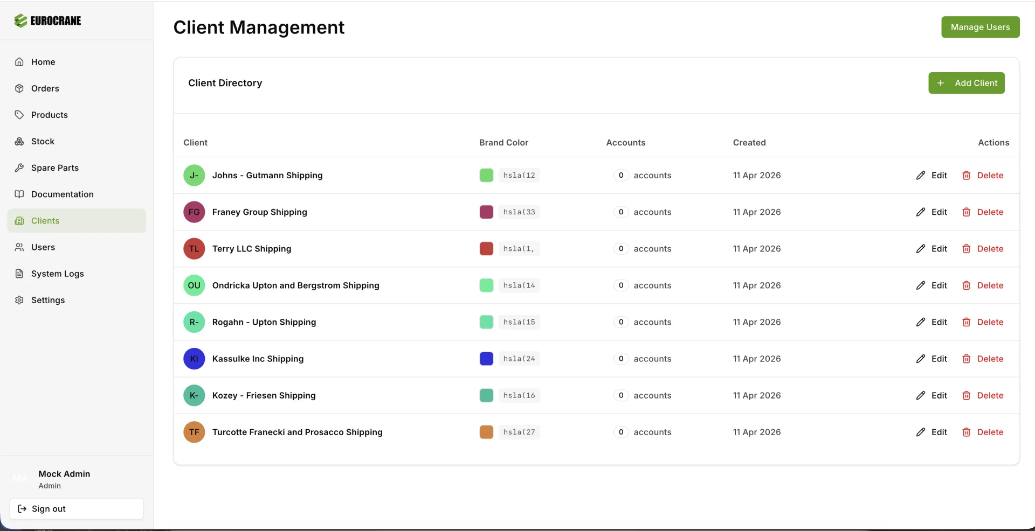Navigate to System Logs
The height and width of the screenshot is (531, 1035).
pos(57,274)
